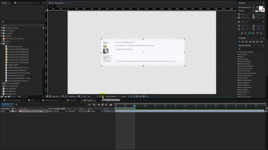Search in Effects & Presets field
The height and width of the screenshot is (150, 268).
pyautogui.click(x=251, y=49)
